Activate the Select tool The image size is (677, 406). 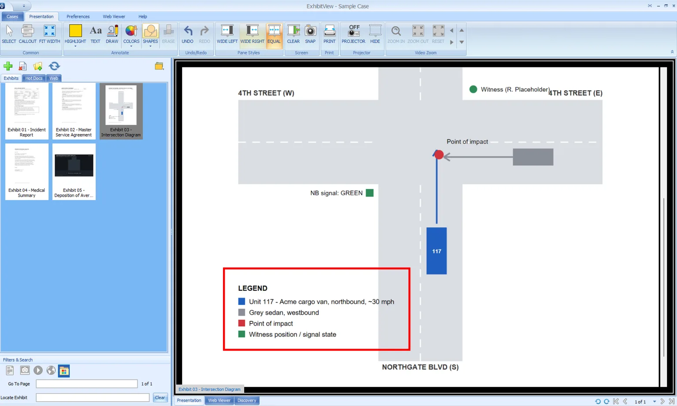[x=9, y=34]
